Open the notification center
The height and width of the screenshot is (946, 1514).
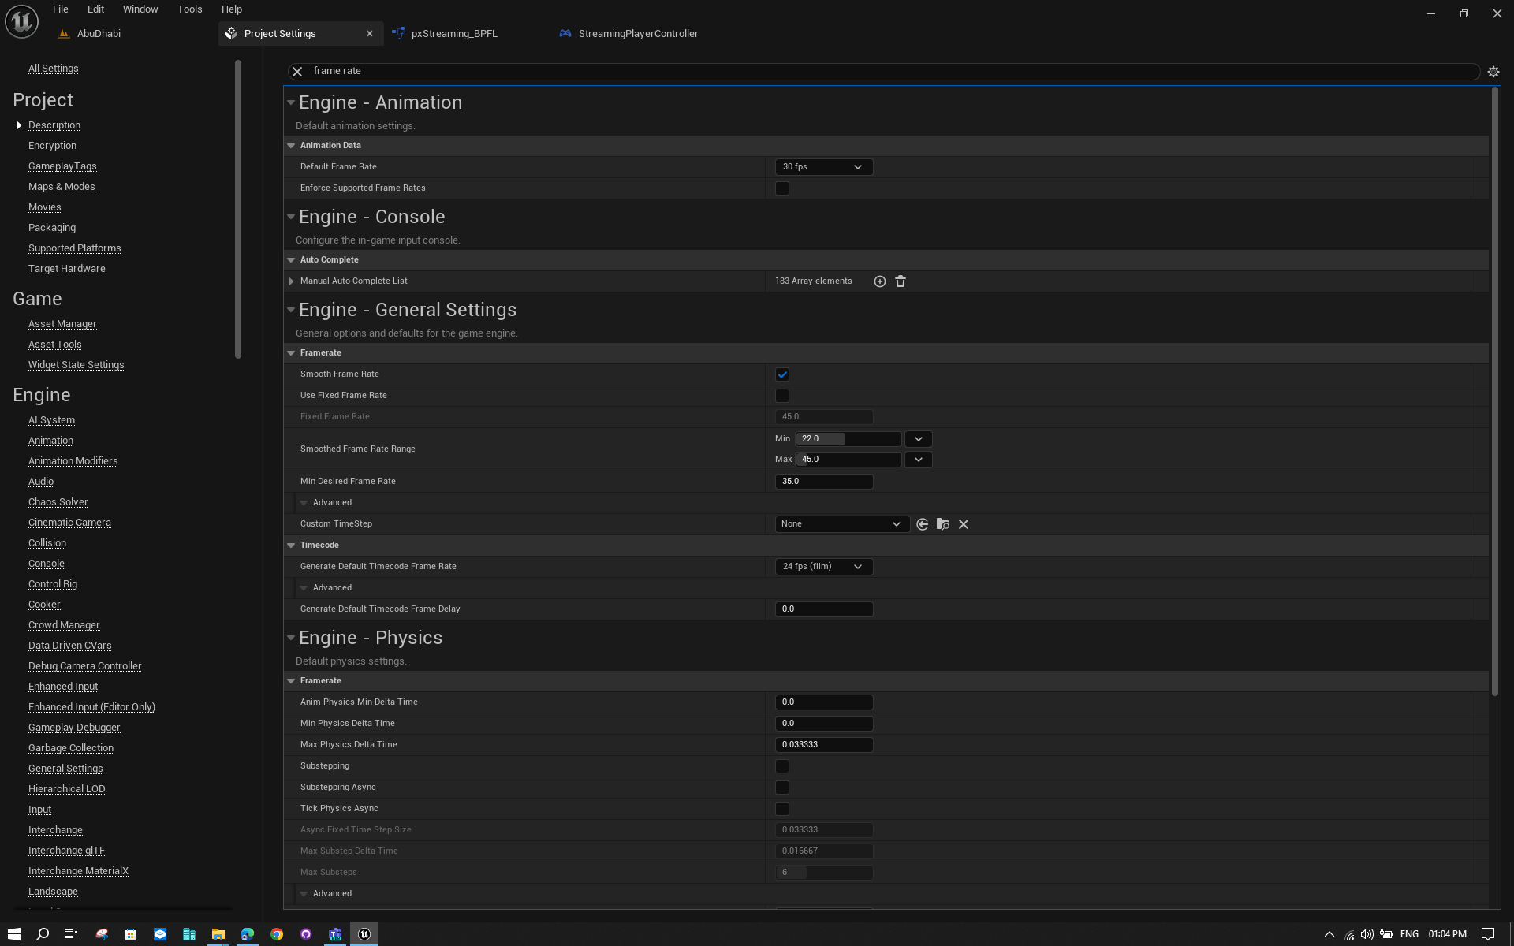tap(1488, 934)
